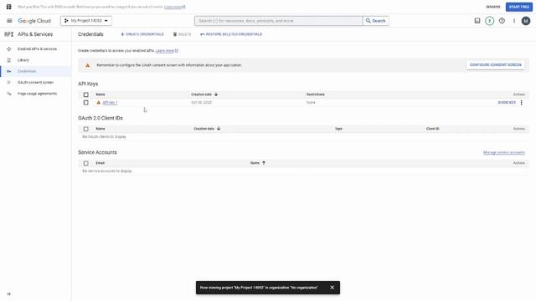
Task: Click the Delete credentials button
Action: (182, 34)
